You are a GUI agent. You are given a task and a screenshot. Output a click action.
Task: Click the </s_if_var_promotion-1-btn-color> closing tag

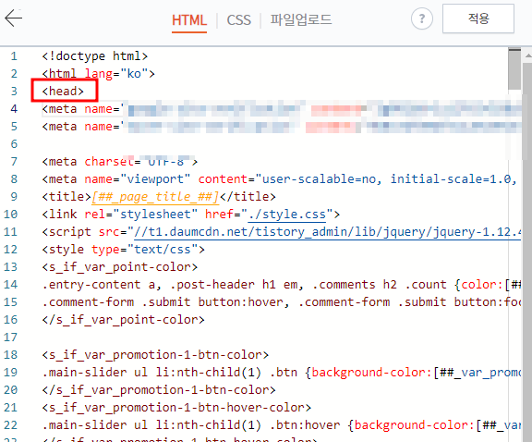coord(159,390)
